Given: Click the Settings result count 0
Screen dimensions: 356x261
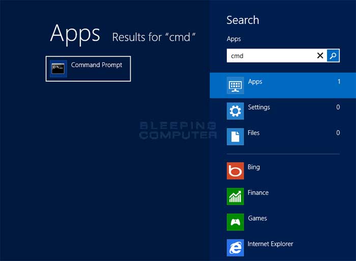Looking at the screenshot, I should coord(338,107).
